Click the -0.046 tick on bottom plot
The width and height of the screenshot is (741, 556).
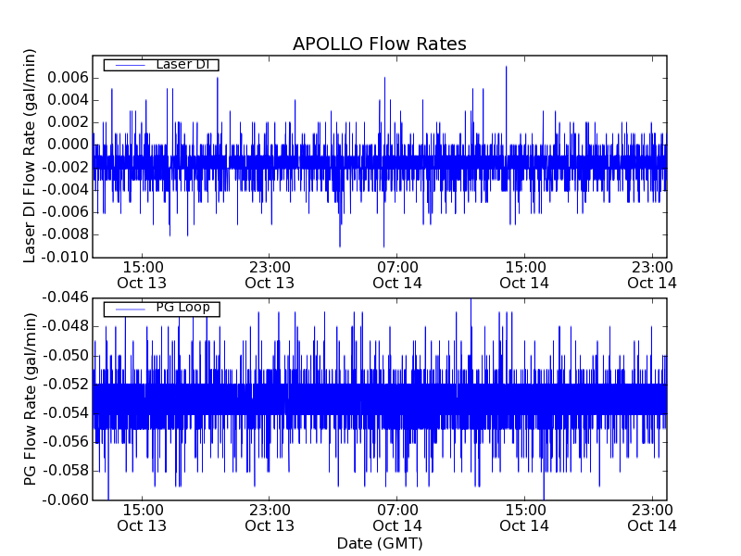point(65,297)
